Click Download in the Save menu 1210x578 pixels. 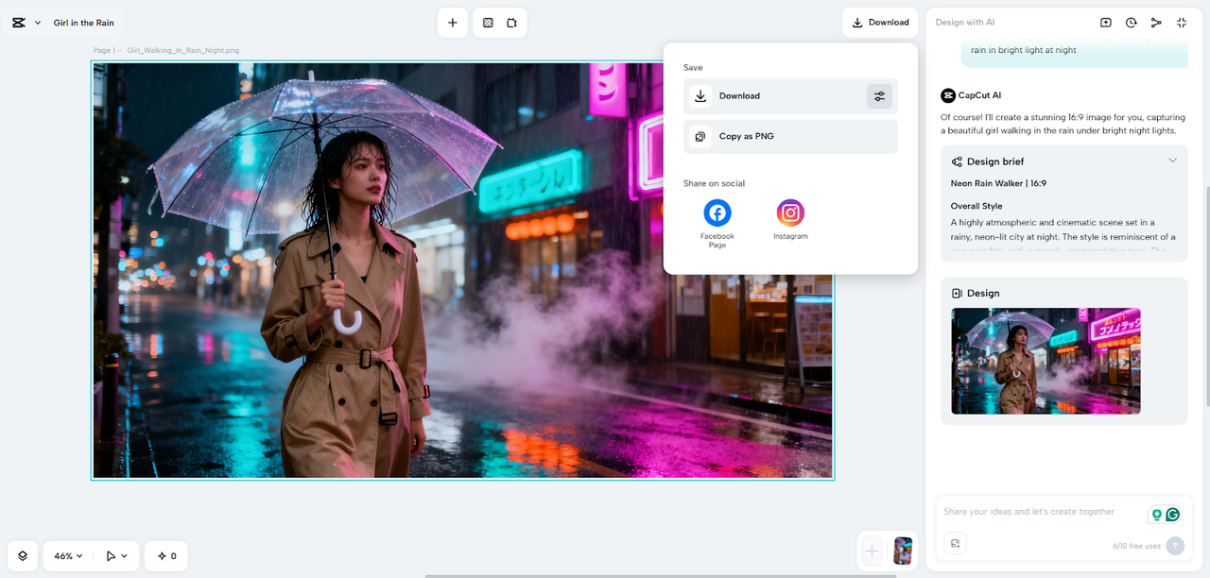738,96
